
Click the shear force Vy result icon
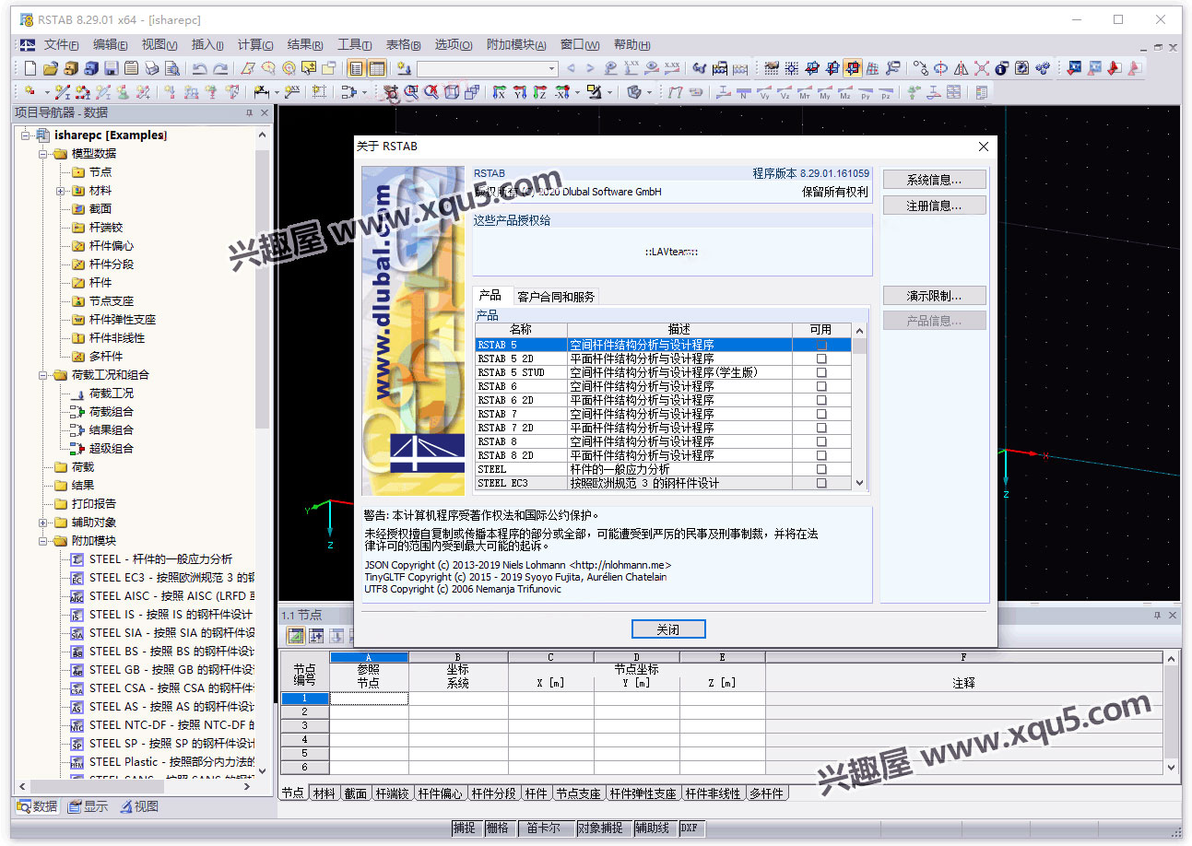point(765,92)
